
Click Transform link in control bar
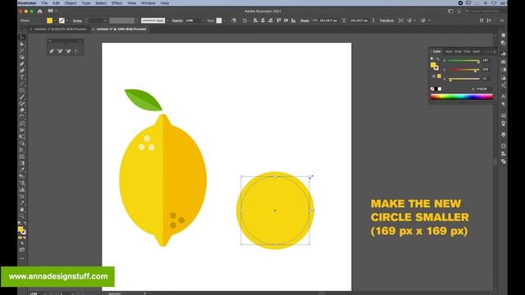386,20
